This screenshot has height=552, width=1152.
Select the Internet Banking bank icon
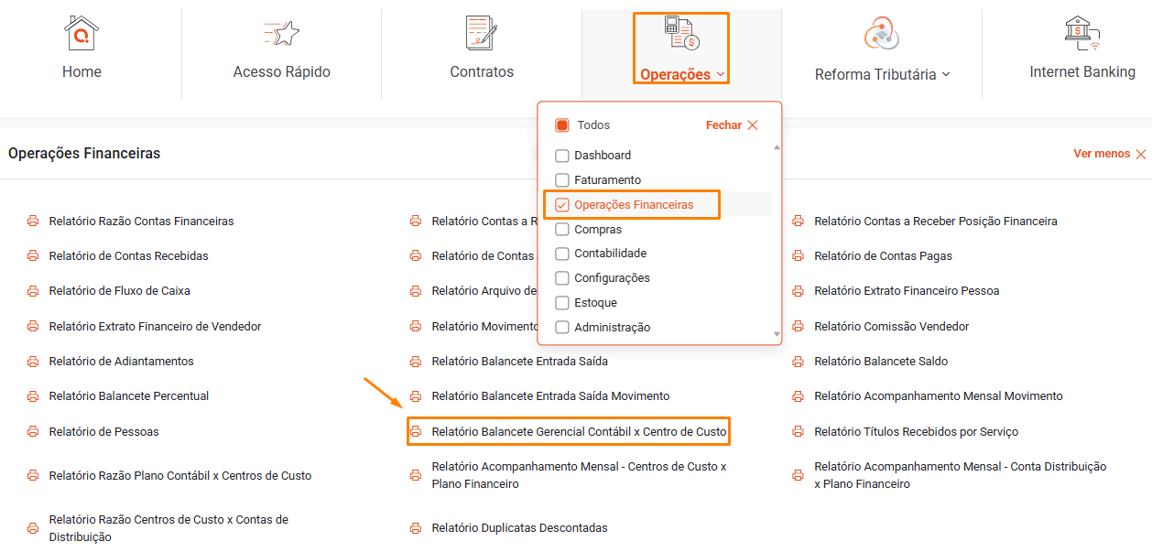(1082, 33)
